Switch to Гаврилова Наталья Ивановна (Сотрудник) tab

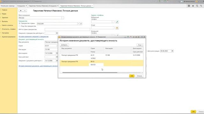pos(42,6)
